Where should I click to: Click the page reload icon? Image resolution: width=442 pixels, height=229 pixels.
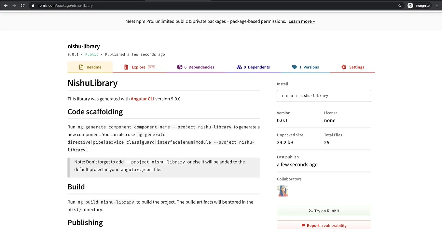[22, 5]
